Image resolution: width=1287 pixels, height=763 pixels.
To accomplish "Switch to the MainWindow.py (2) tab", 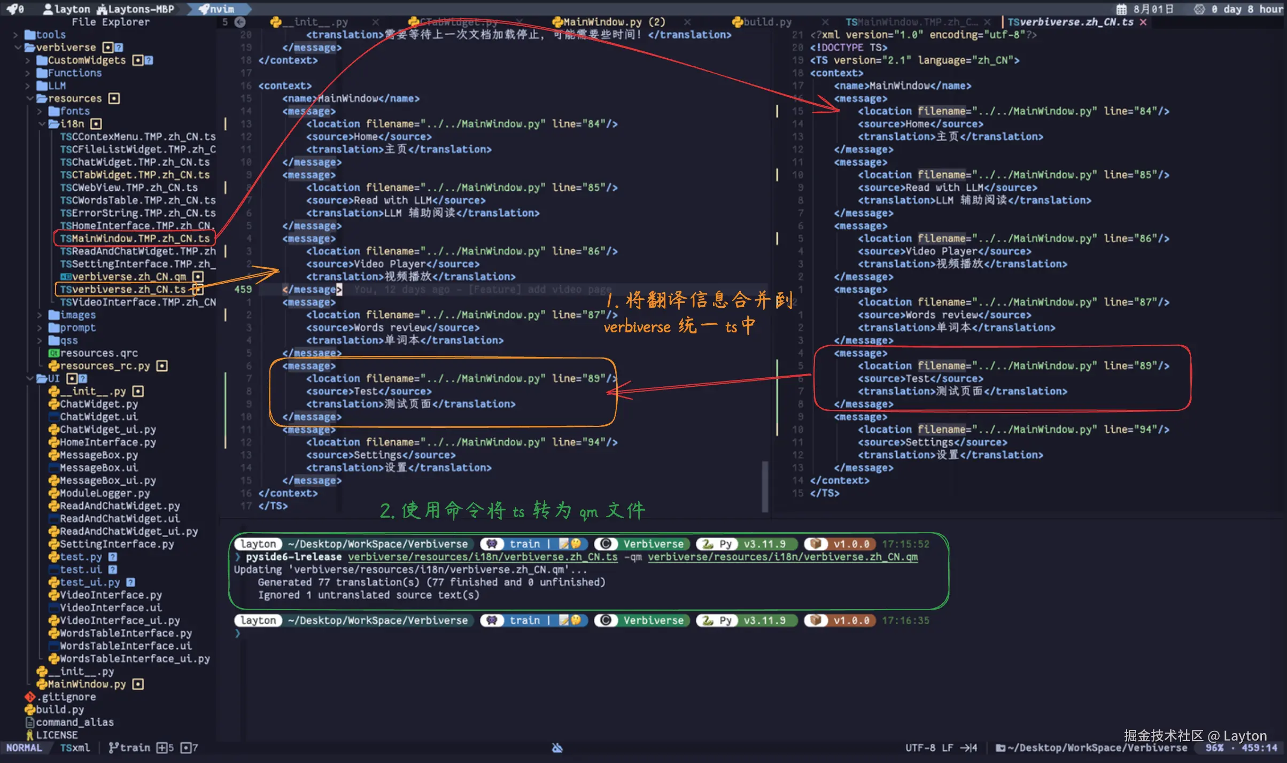I will pos(614,22).
